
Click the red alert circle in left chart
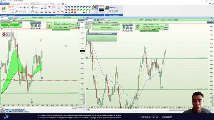4,35
